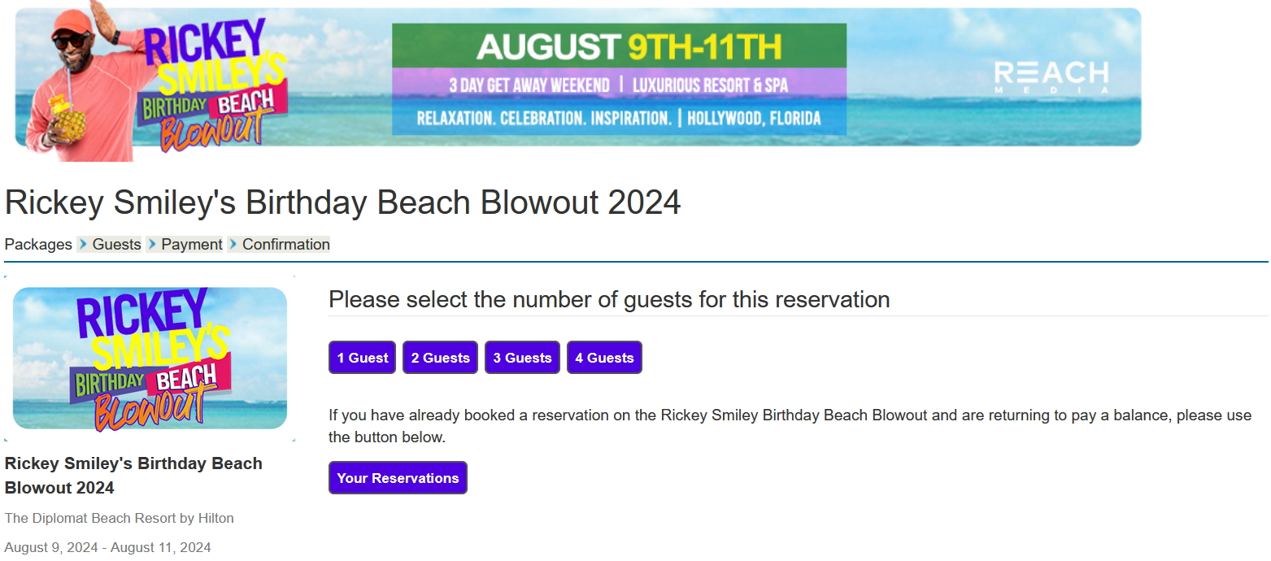Image resolution: width=1271 pixels, height=561 pixels.
Task: Open the event thumbnail image in sidebar
Action: pos(150,359)
